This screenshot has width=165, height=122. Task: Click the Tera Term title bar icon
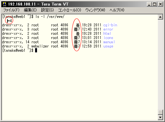click(5, 4)
